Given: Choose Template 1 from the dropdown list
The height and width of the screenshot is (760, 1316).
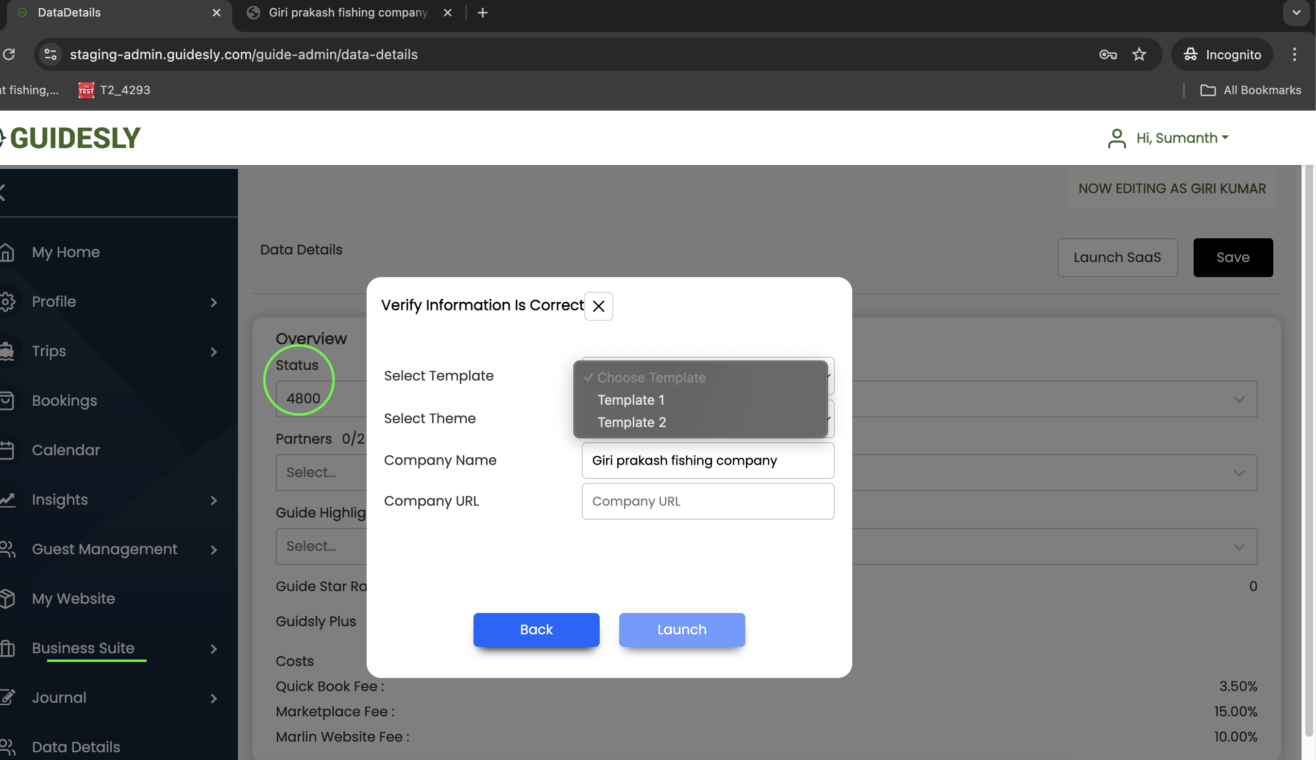Looking at the screenshot, I should pyautogui.click(x=631, y=400).
